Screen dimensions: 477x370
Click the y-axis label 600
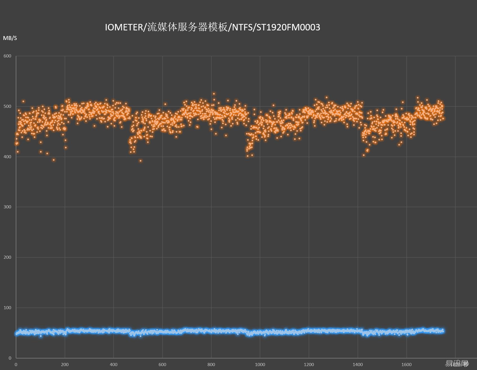7,56
